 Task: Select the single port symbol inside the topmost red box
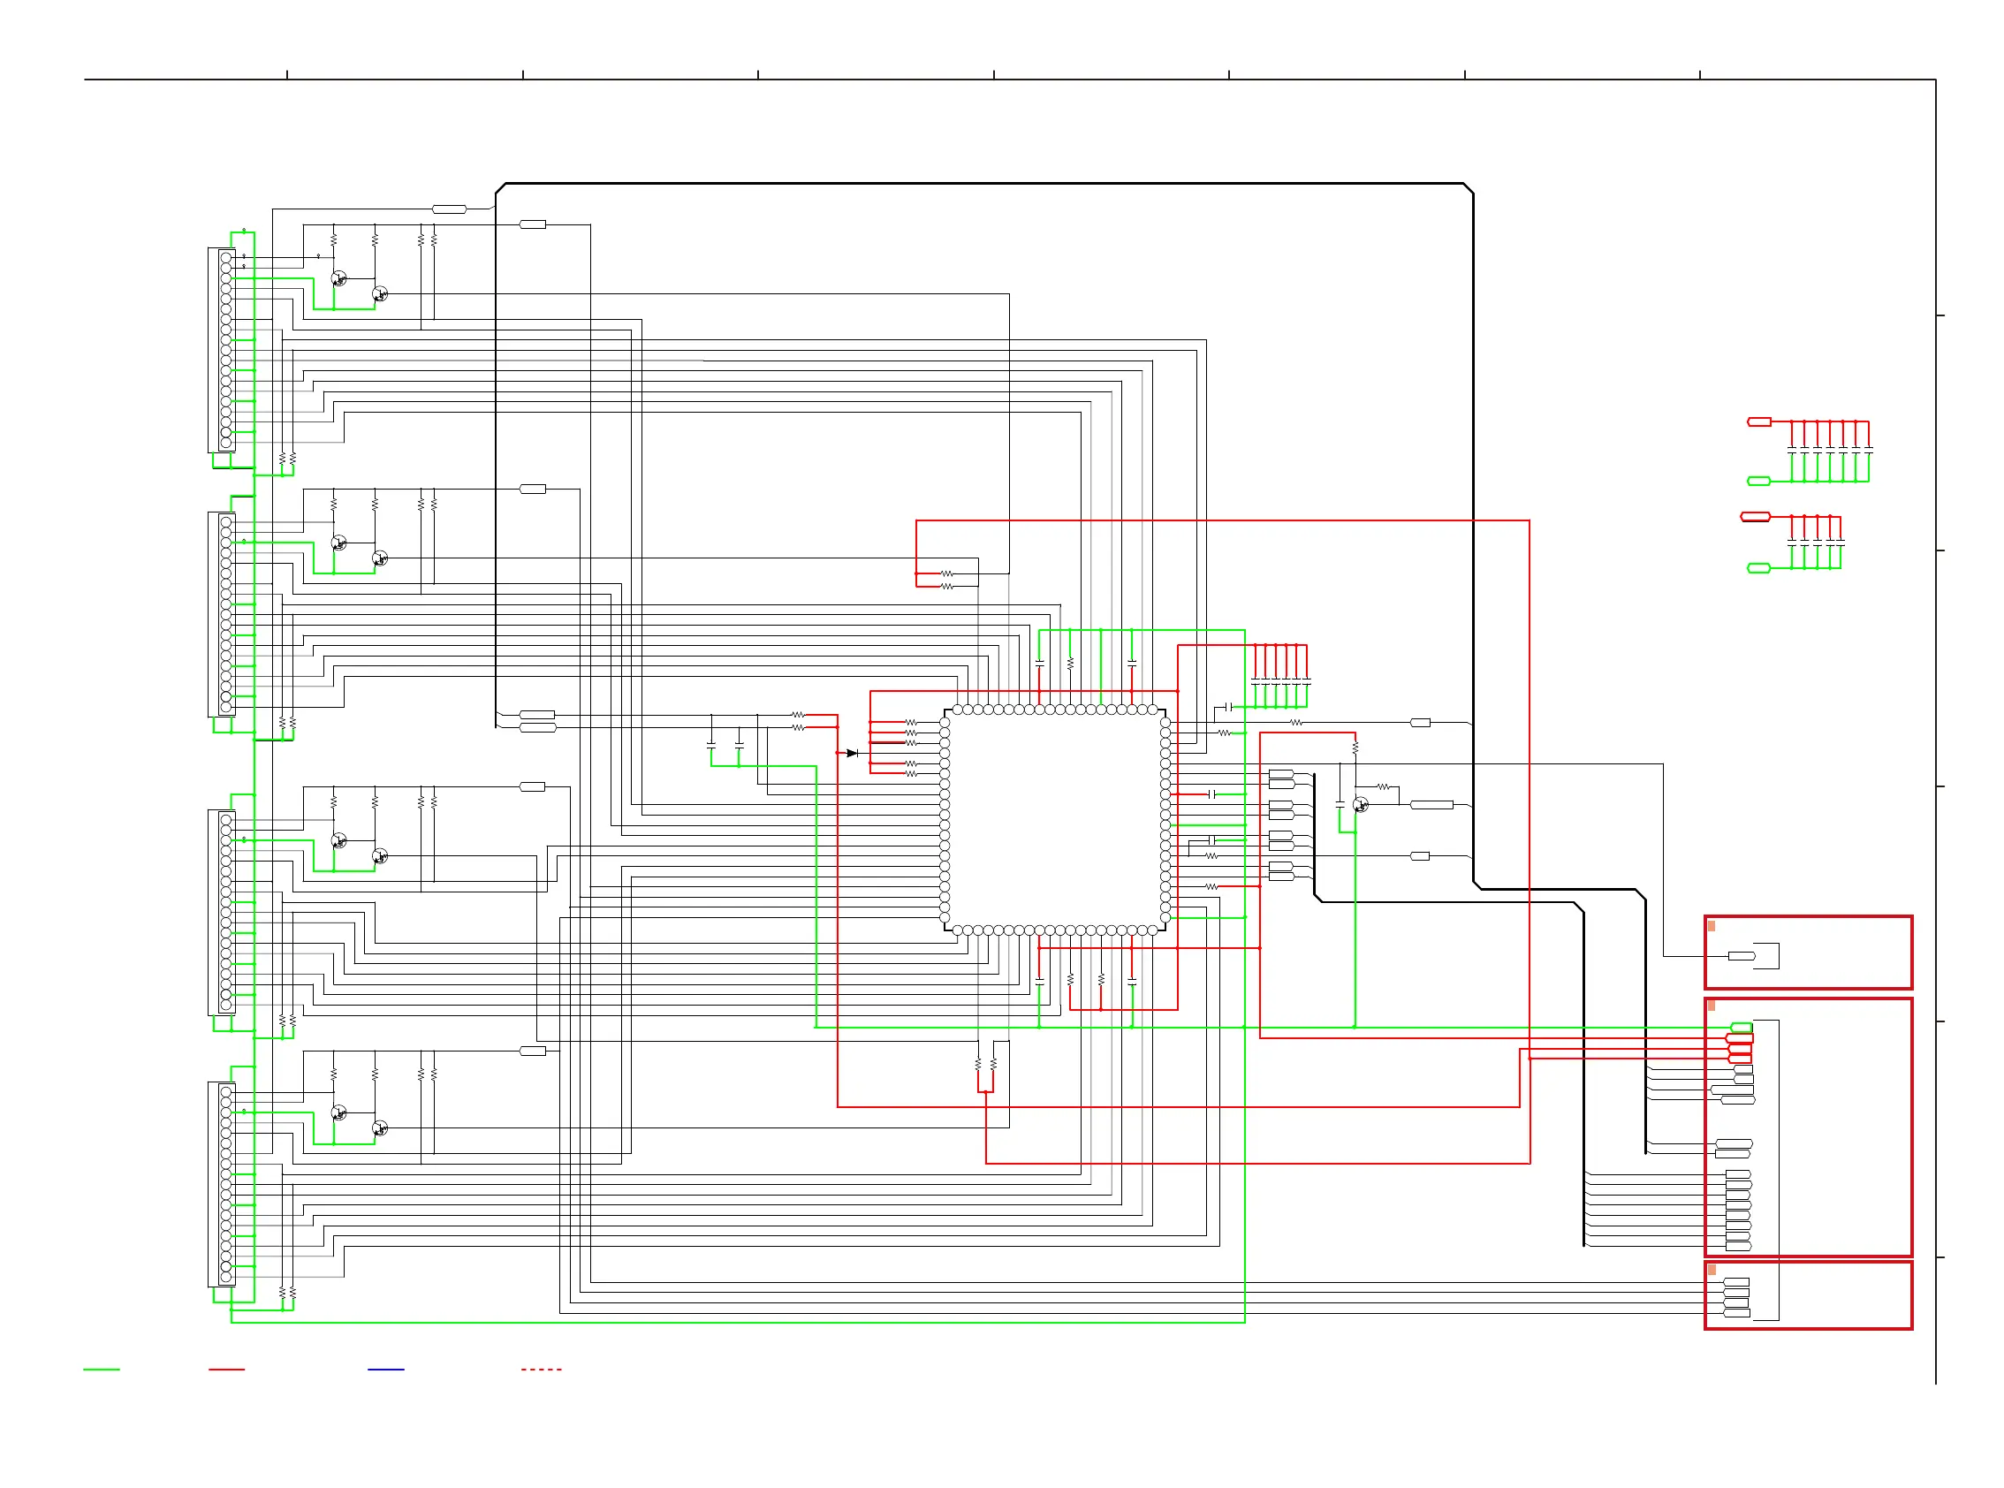[1741, 956]
